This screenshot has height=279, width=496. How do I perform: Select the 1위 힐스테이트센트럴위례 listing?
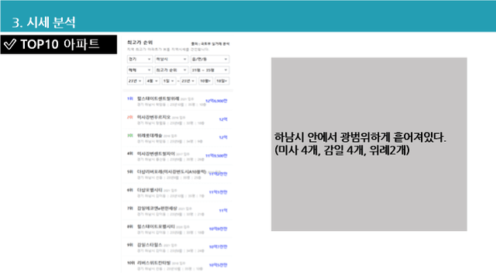[177, 102]
